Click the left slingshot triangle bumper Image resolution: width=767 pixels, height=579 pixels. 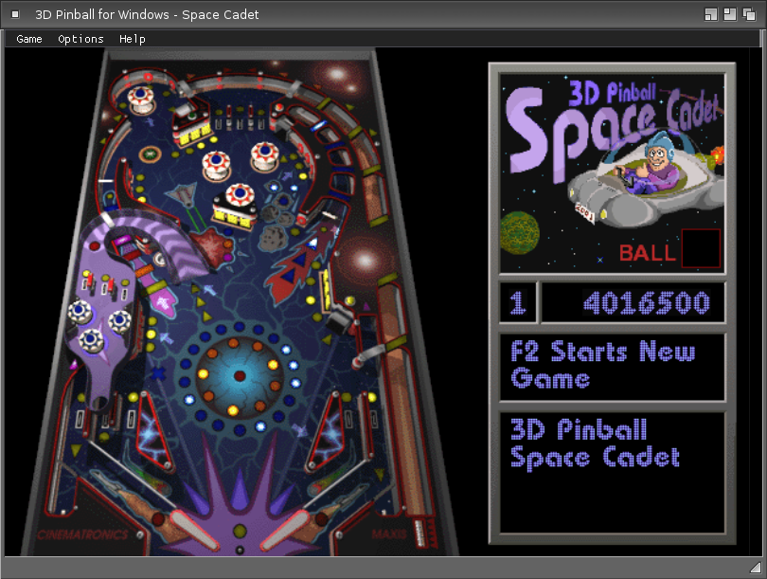(x=154, y=431)
